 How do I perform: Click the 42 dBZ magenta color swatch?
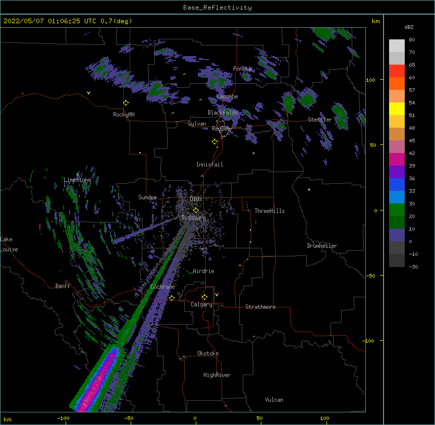397,159
